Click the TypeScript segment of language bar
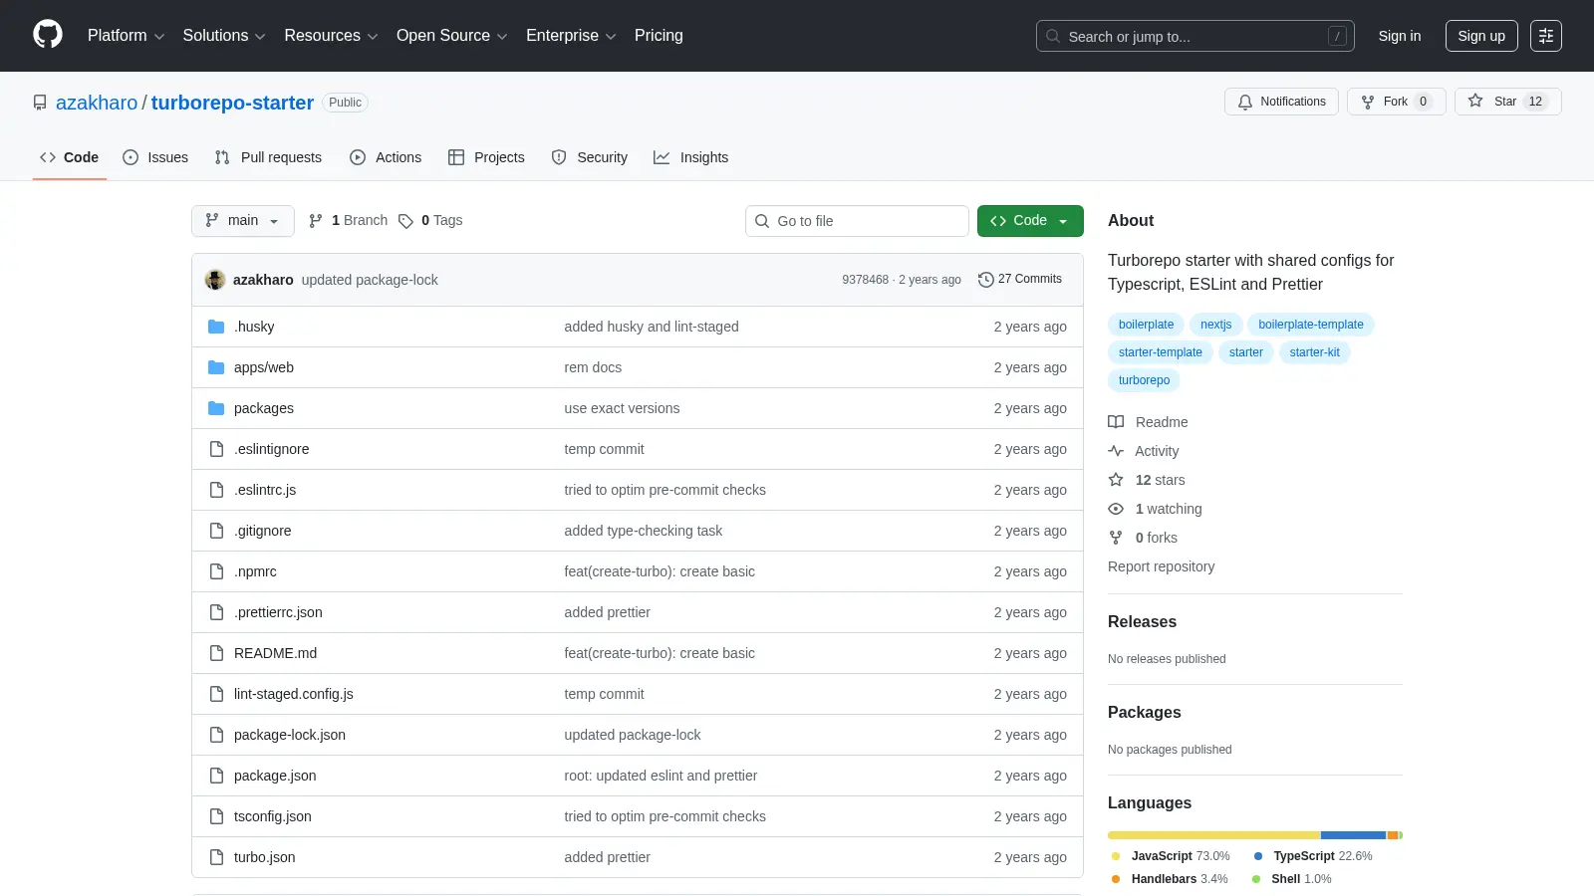The width and height of the screenshot is (1594, 896). pyautogui.click(x=1353, y=835)
